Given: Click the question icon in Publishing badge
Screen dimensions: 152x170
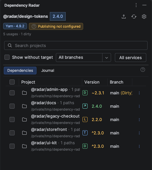Looking at the screenshot, I should (34, 26).
